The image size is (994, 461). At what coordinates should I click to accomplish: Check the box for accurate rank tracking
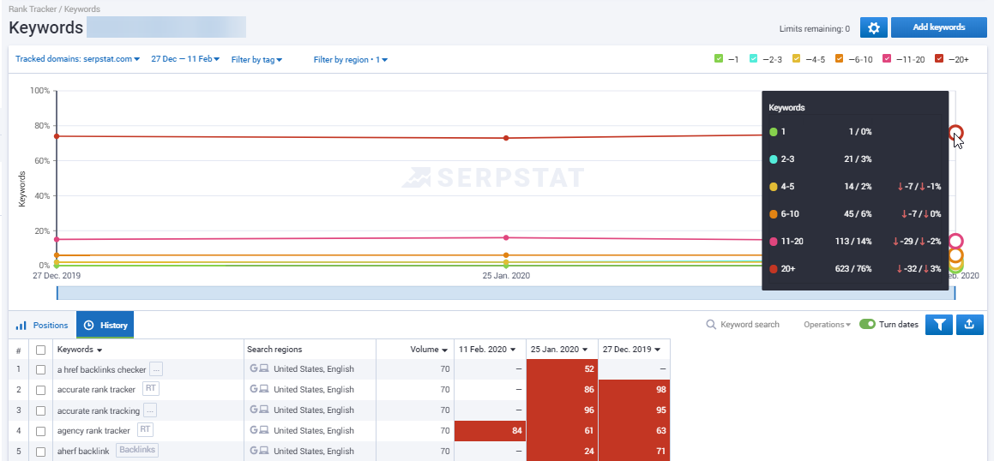[40, 411]
